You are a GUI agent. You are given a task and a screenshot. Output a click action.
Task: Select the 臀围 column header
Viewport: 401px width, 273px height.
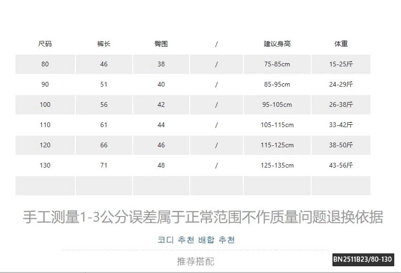tap(161, 44)
